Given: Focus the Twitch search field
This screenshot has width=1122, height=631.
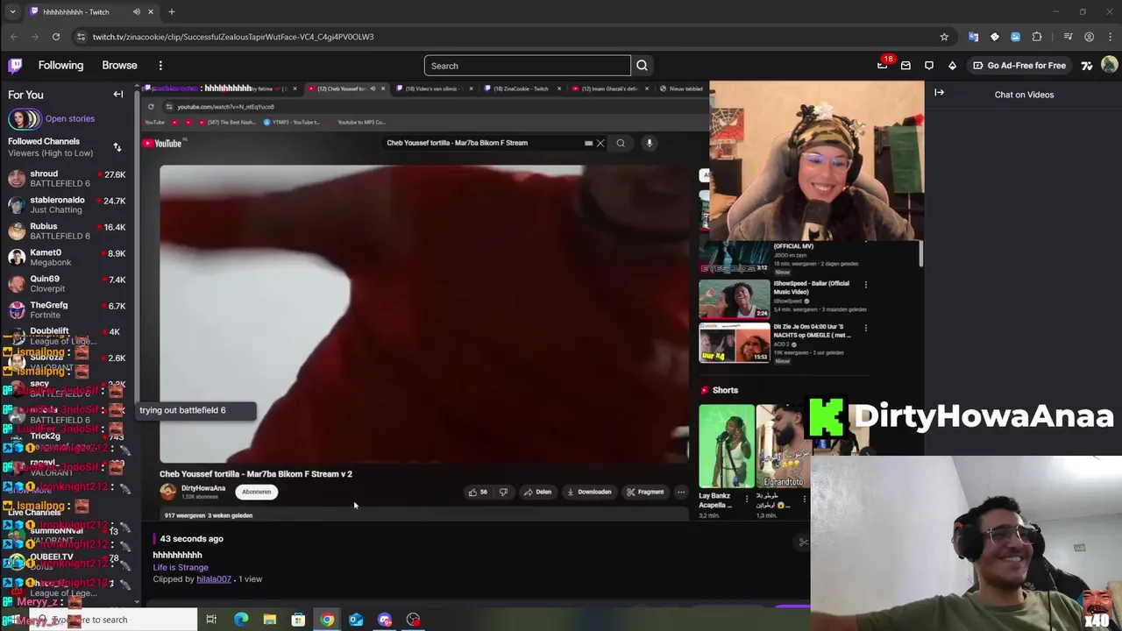Looking at the screenshot, I should (527, 66).
